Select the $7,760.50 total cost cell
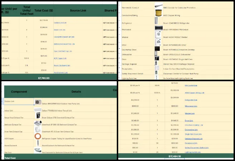Image resolution: width=235 pixels, height=161 pixels. [x=44, y=78]
